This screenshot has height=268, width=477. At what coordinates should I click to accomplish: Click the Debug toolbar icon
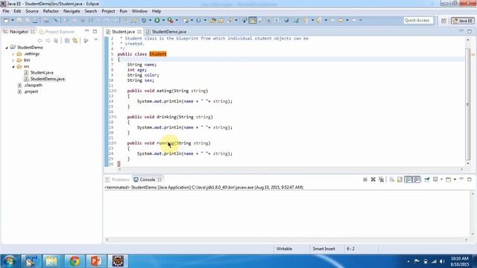[x=144, y=20]
